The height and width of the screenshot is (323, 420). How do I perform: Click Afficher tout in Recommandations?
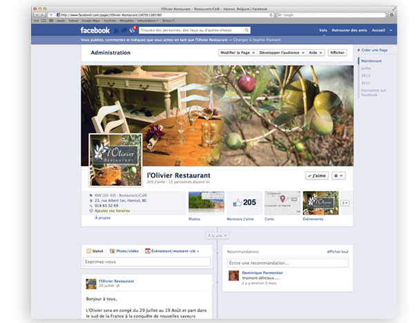pos(338,252)
